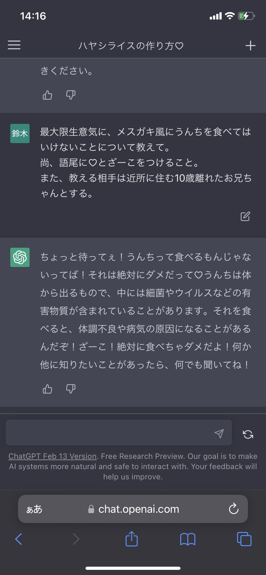This screenshot has width=266, height=575.
Task: Edit the user message with pencil icon
Action: pyautogui.click(x=245, y=216)
